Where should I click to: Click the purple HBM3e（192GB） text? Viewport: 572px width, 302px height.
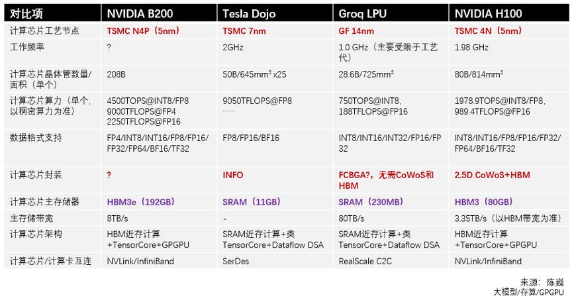click(x=140, y=201)
